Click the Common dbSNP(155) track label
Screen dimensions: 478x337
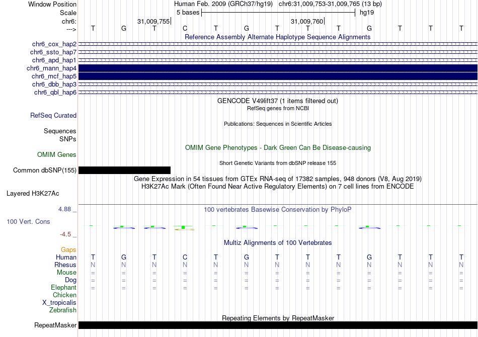(x=45, y=171)
